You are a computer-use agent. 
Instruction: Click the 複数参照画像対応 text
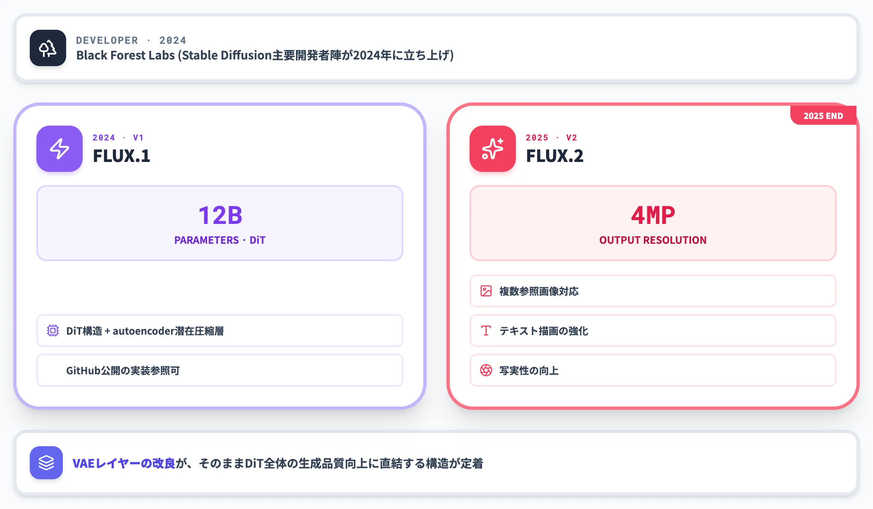539,291
